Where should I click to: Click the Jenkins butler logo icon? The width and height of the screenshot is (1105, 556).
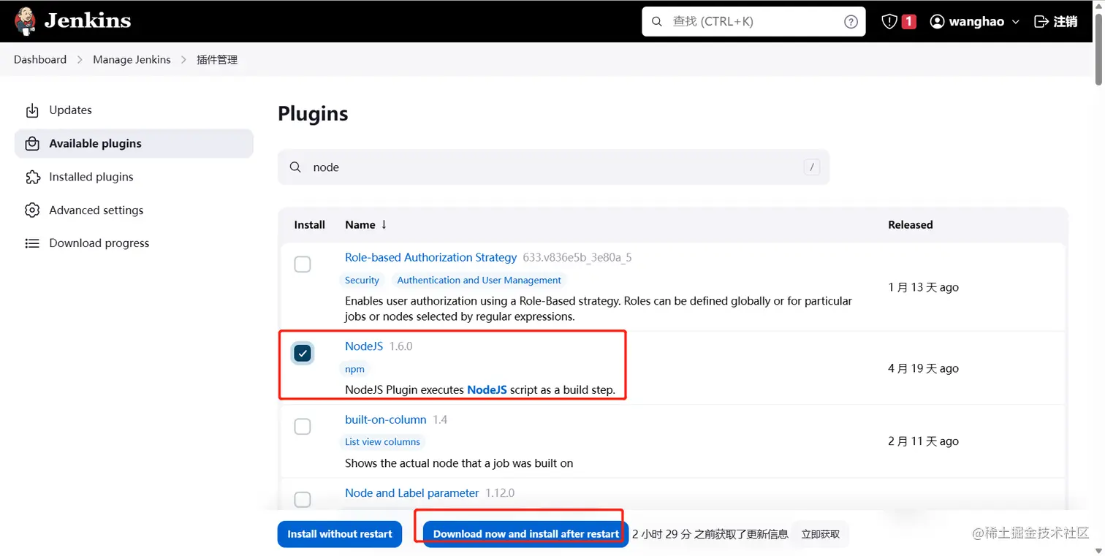pyautogui.click(x=25, y=21)
